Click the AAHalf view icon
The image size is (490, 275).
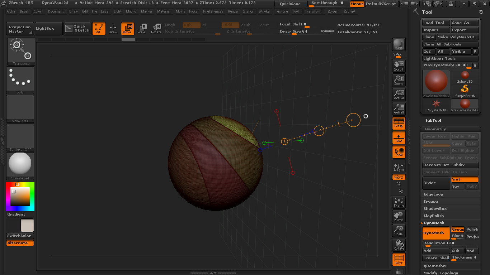399,108
